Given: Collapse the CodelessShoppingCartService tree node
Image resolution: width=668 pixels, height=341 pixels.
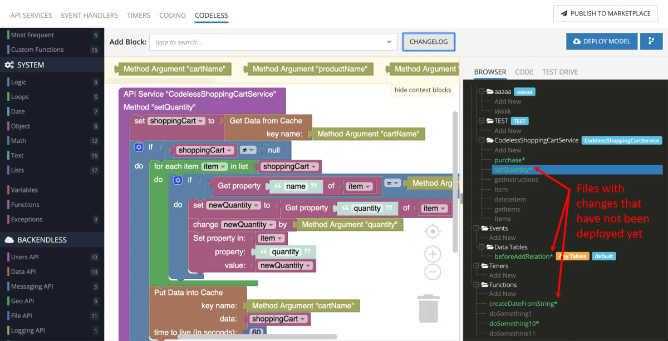Looking at the screenshot, I should click(x=482, y=140).
